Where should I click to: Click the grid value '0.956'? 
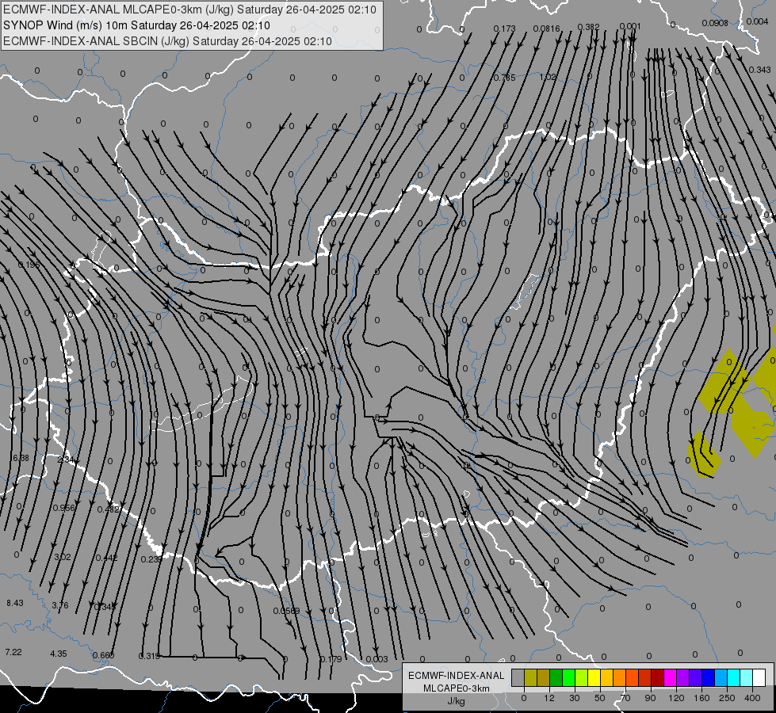[x=64, y=508]
